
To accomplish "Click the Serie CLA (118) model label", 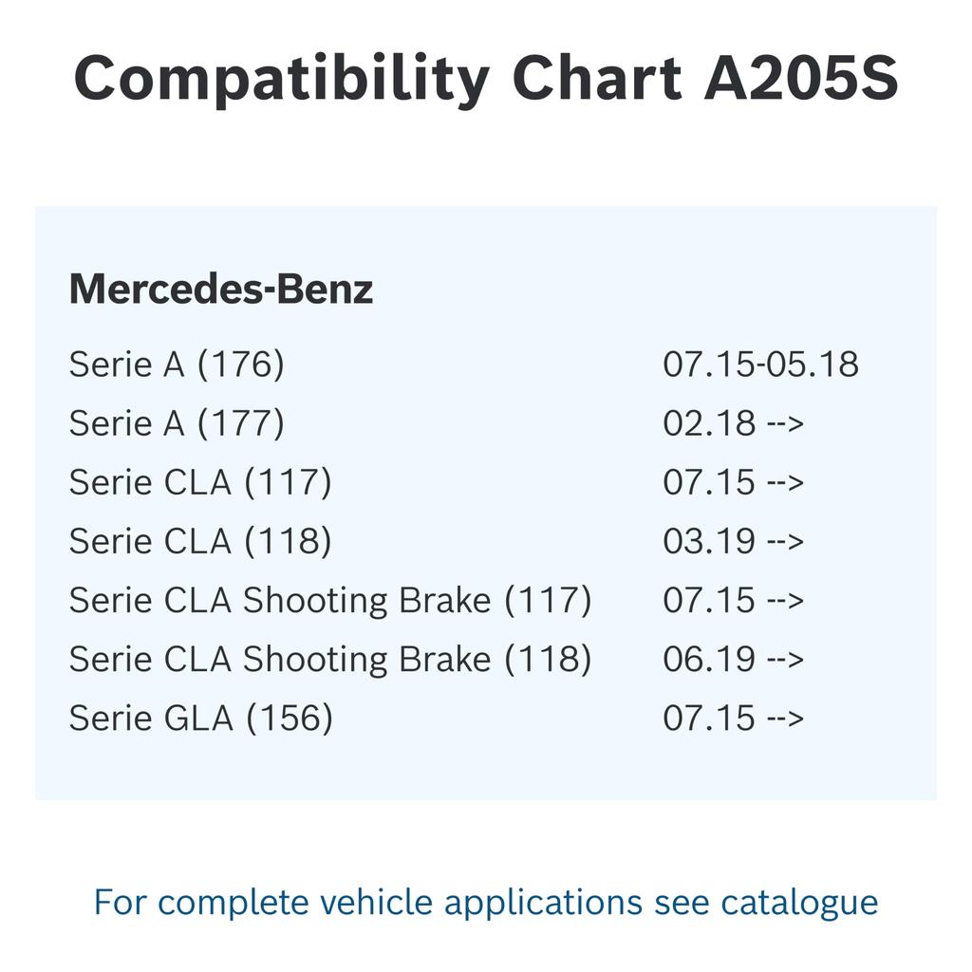I will 200,541.
